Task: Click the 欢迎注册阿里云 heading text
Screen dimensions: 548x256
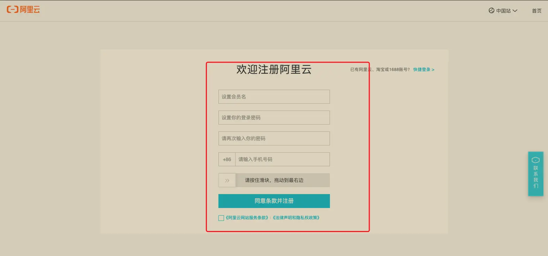Action: tap(274, 69)
